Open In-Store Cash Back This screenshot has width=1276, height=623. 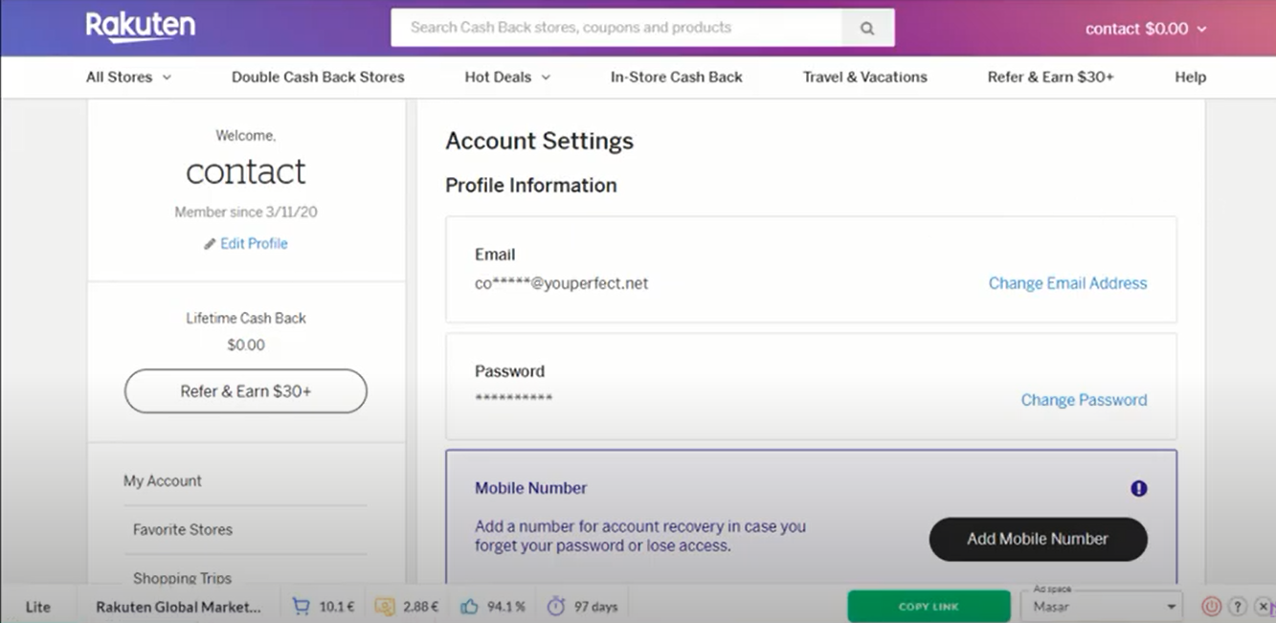(677, 77)
